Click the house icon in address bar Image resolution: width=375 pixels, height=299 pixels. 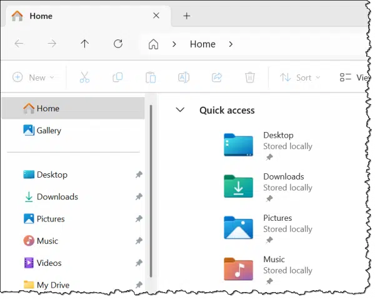[153, 44]
